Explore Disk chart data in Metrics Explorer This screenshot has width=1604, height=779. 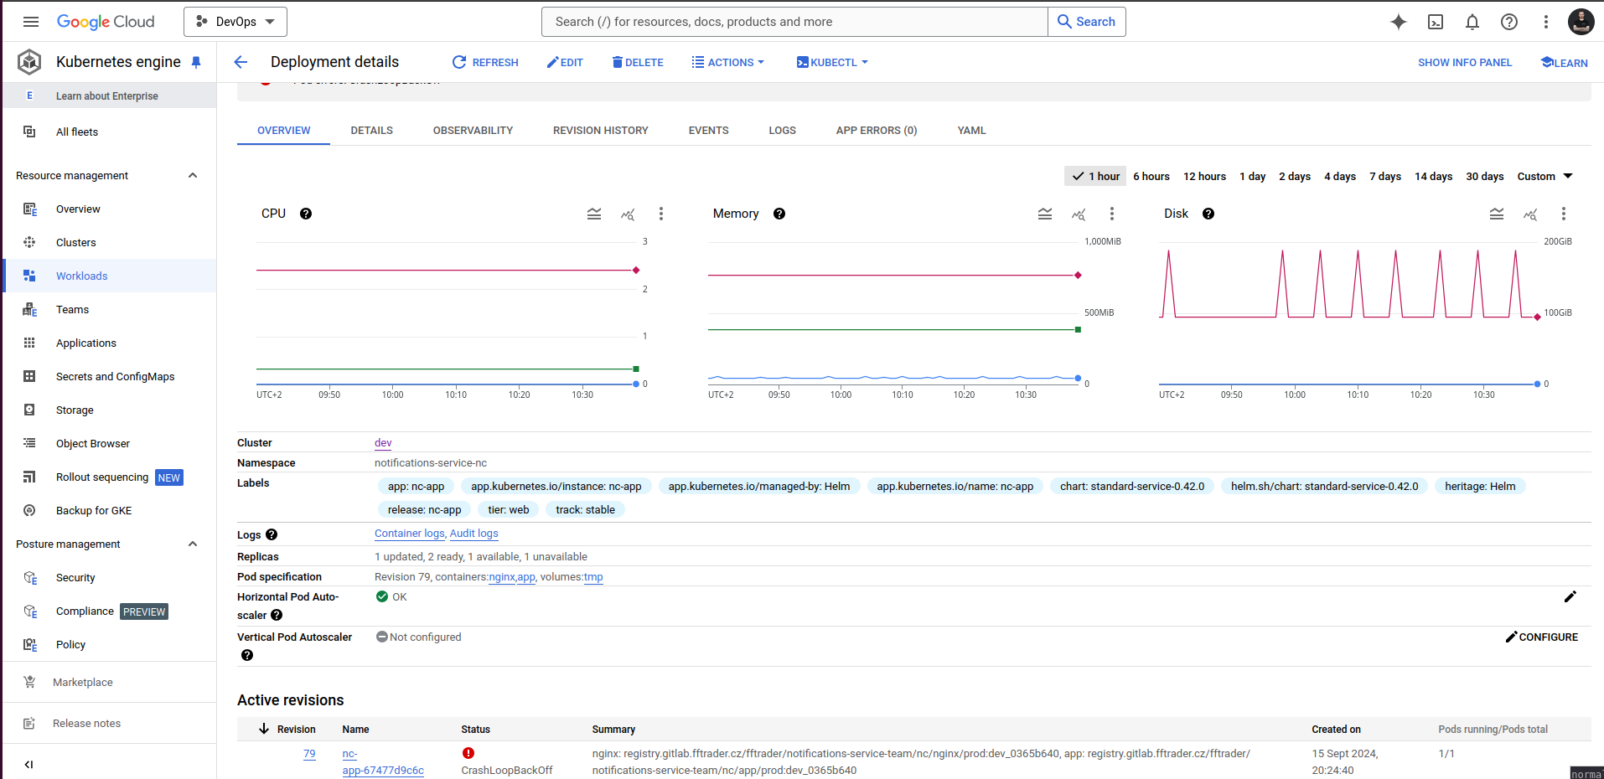tap(1529, 214)
